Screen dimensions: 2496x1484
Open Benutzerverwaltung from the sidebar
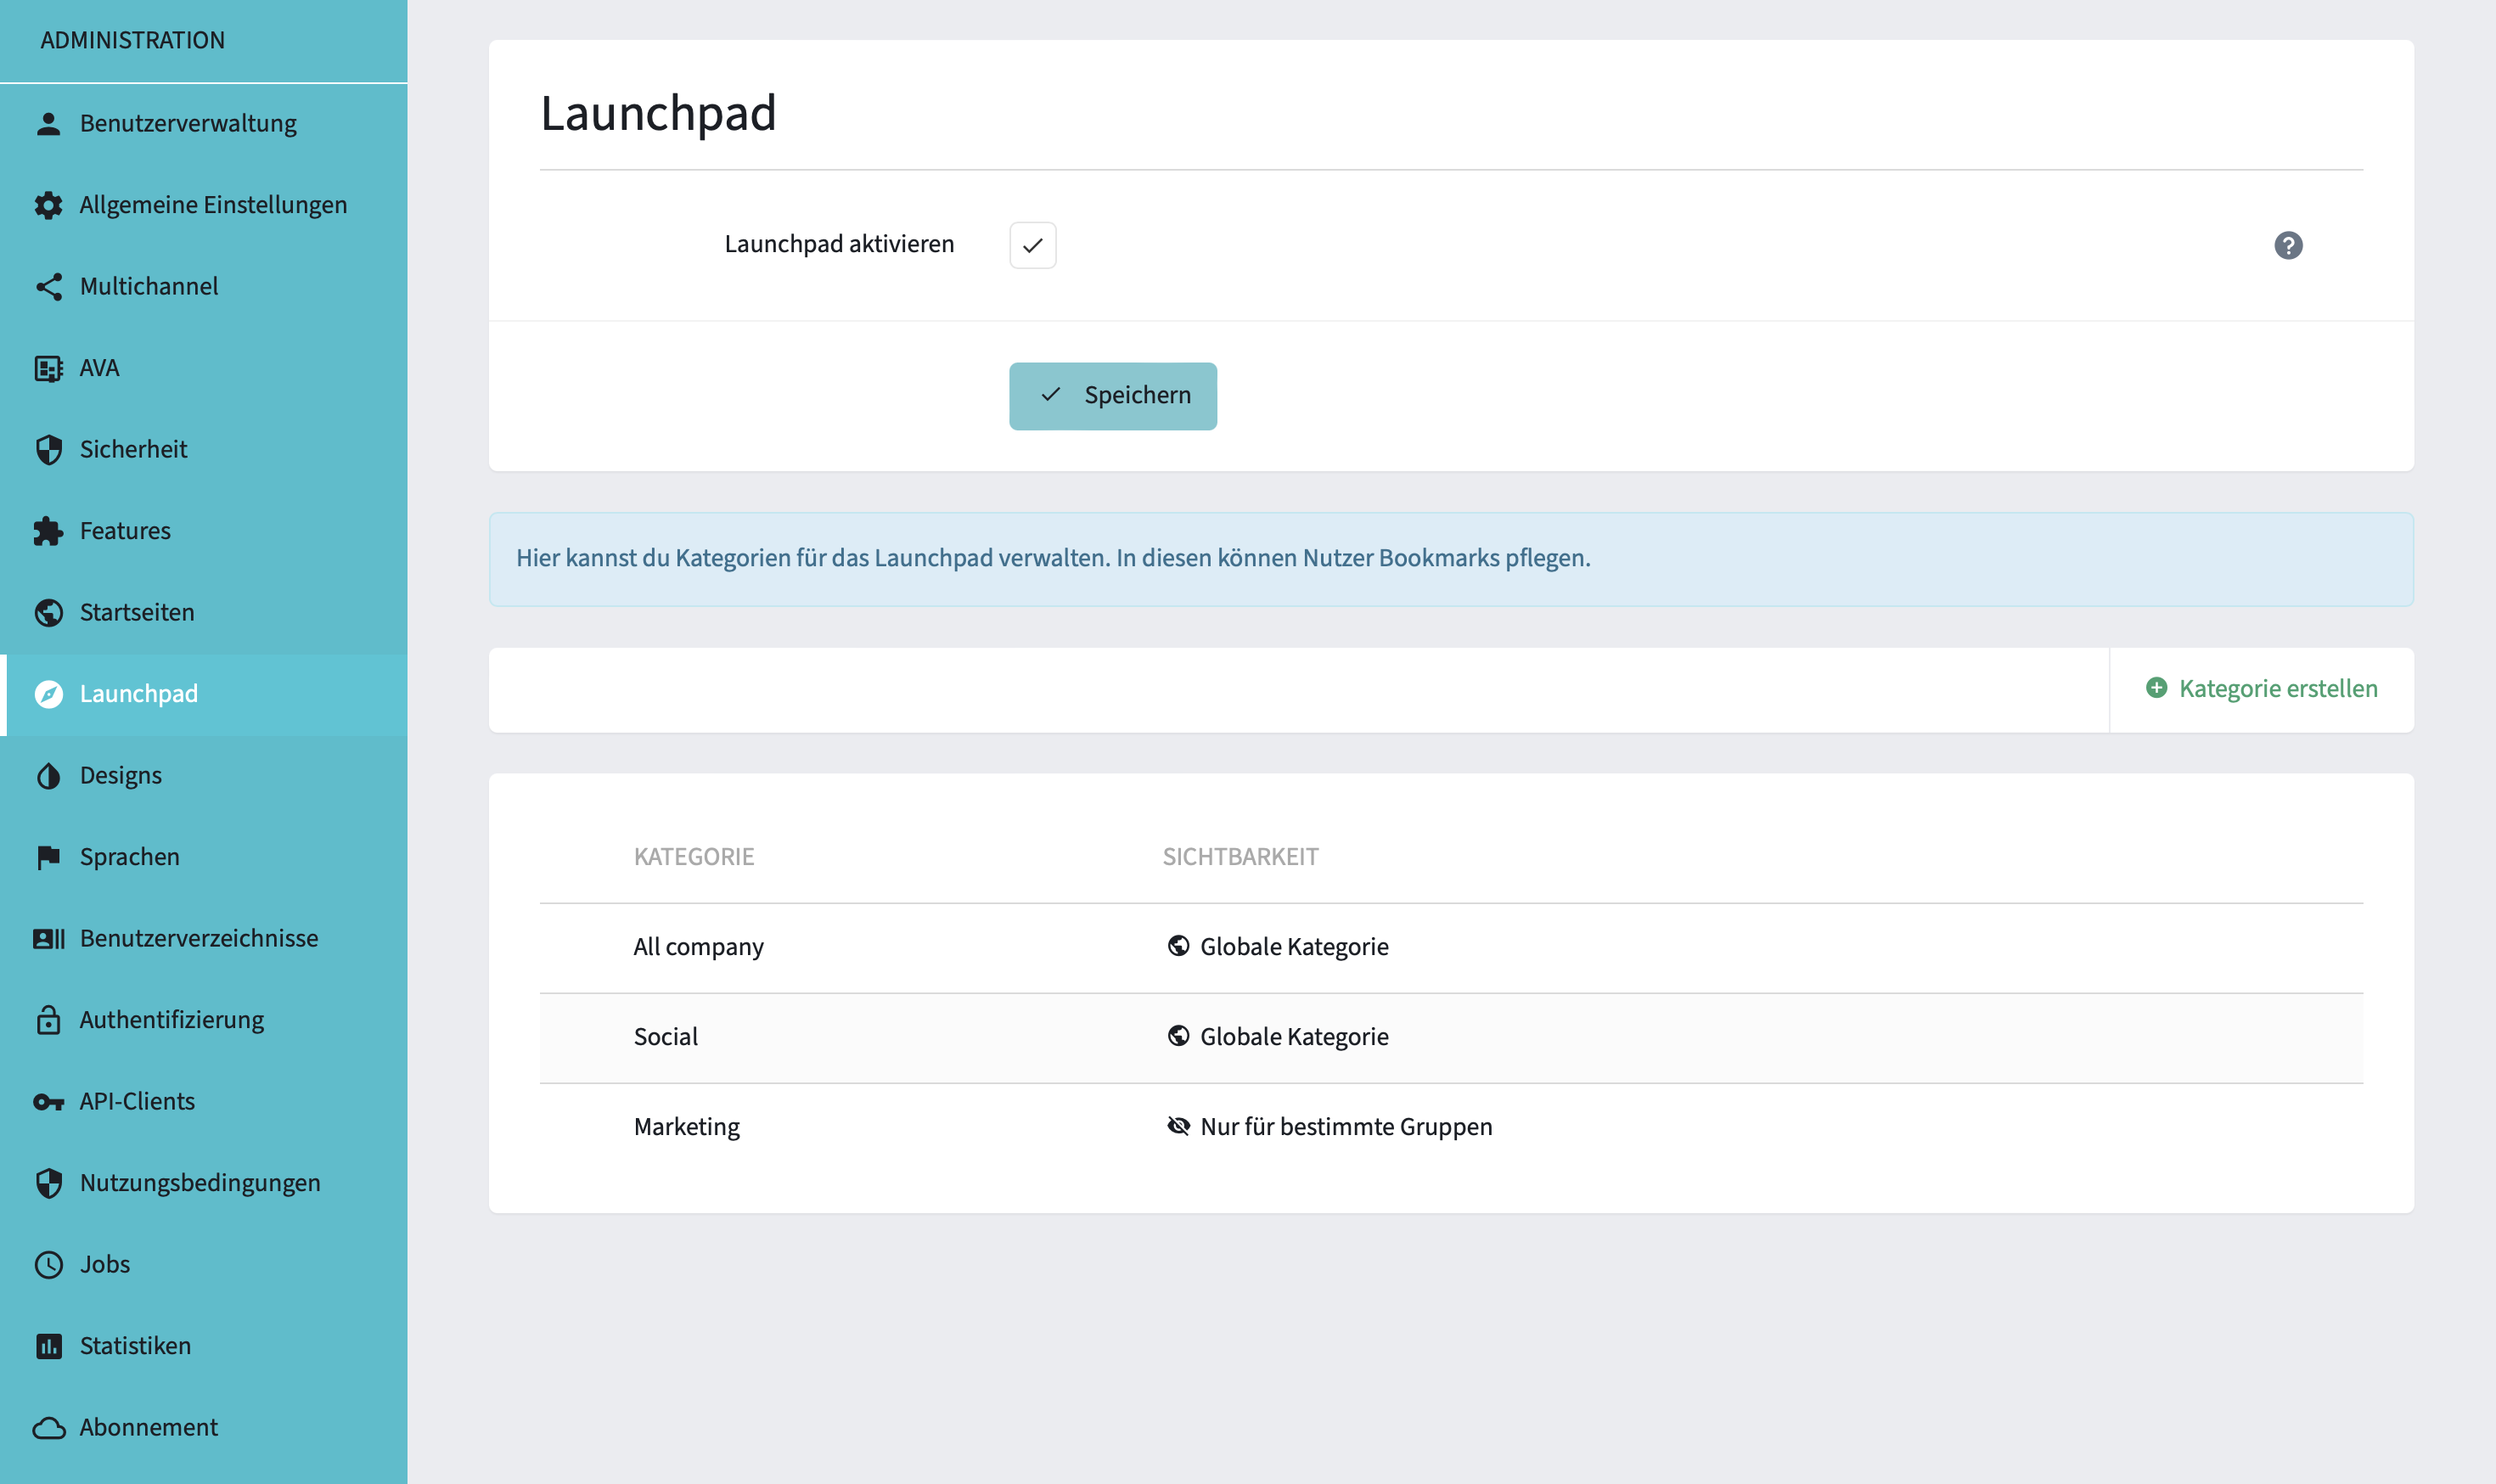coord(188,122)
